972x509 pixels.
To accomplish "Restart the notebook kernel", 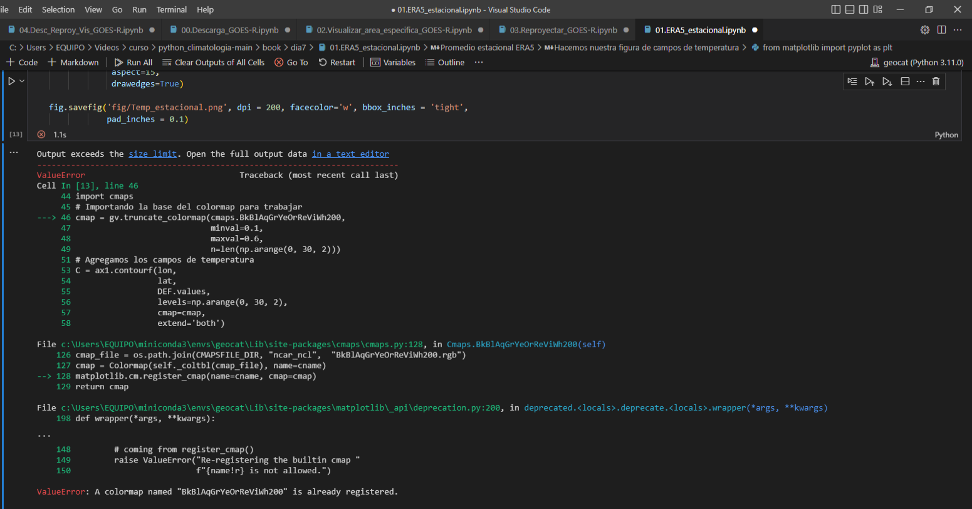I will (x=337, y=62).
